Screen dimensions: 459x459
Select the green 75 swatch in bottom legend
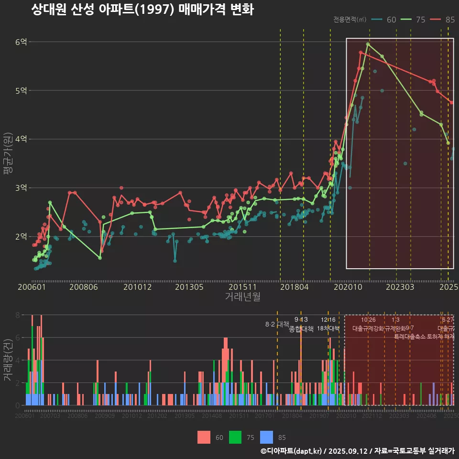(235, 437)
